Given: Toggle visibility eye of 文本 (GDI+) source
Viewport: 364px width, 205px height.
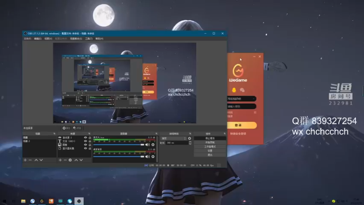Looking at the screenshot, I should (86, 141).
